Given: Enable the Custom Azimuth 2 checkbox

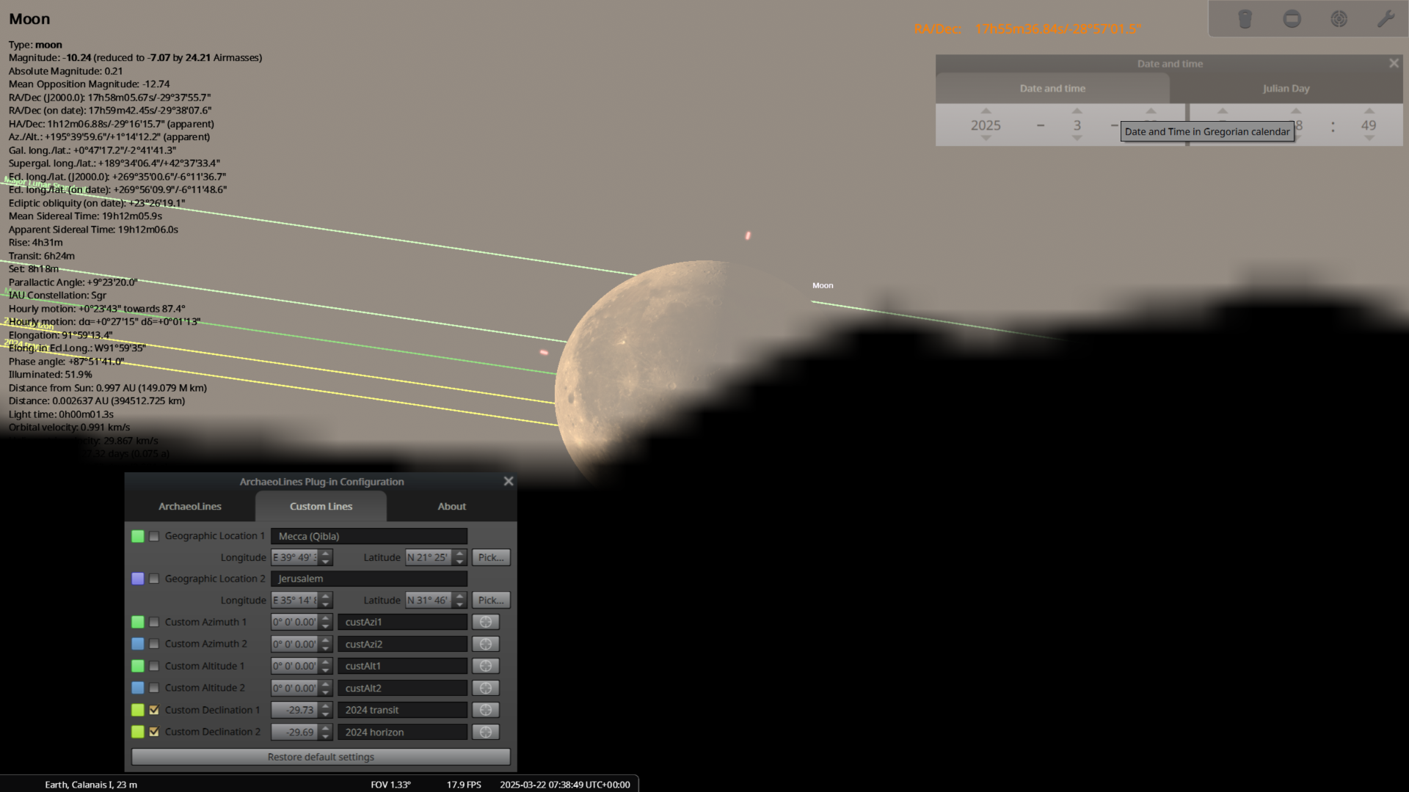Looking at the screenshot, I should pos(154,643).
